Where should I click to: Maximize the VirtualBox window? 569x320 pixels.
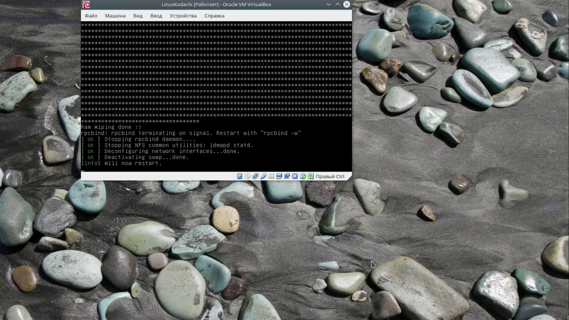[337, 4]
